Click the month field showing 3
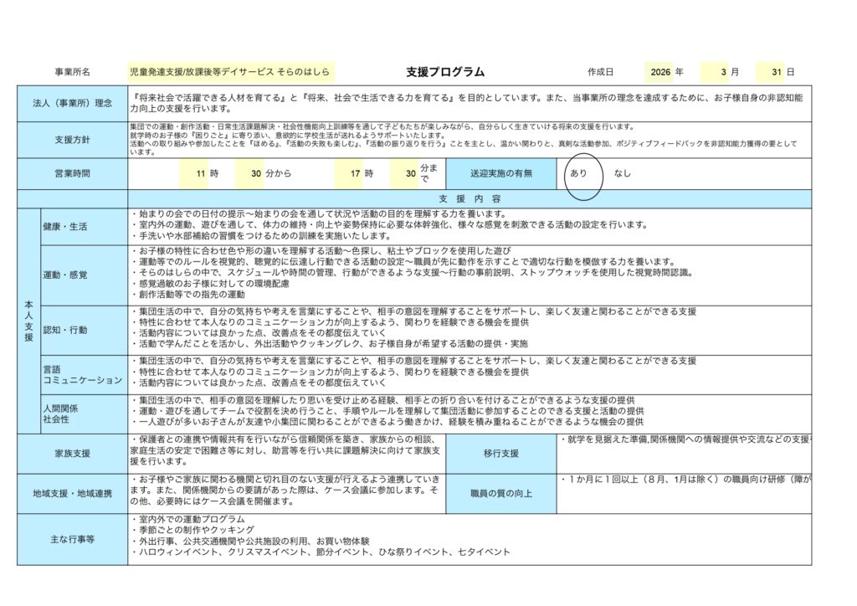The image size is (857, 606). point(714,73)
